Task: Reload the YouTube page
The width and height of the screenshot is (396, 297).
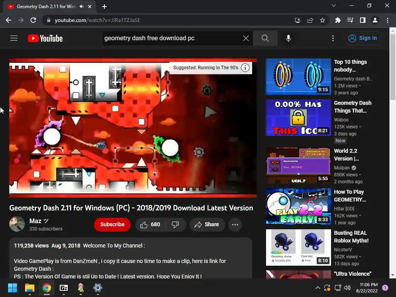Action: click(x=33, y=20)
